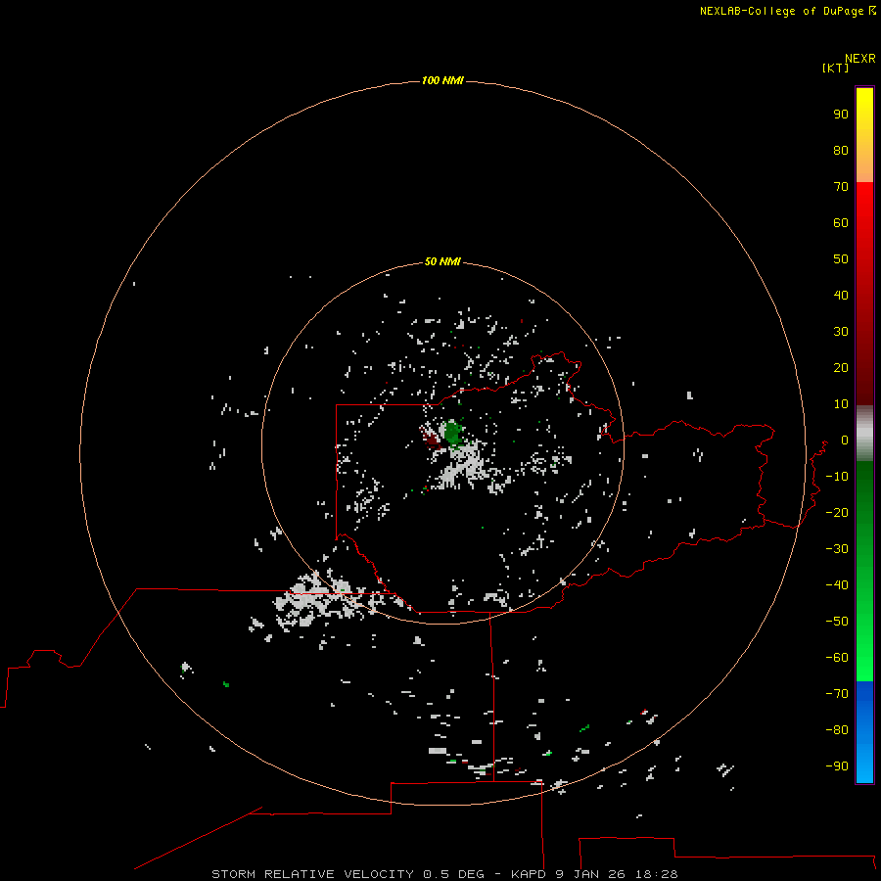The height and width of the screenshot is (881, 881).
Task: Click the 40 value on velocity scale
Action: tap(841, 295)
